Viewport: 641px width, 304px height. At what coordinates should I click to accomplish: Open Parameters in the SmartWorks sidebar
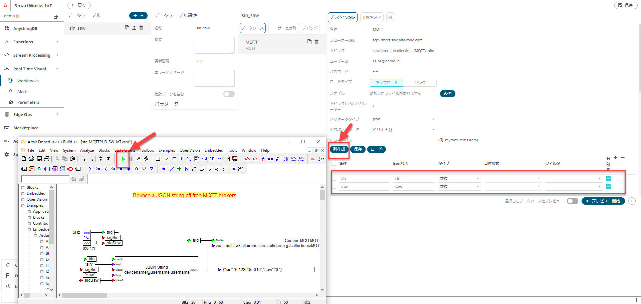click(x=28, y=102)
